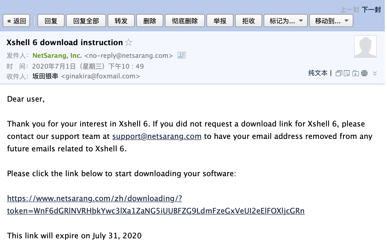Click the support@netsarang.com email link
This screenshot has width=387, height=247.
tap(157, 136)
